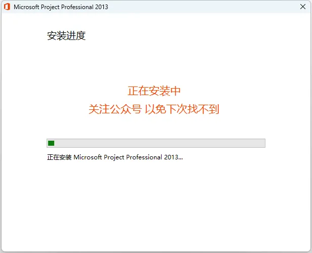
Task: Click the '关注公众号 以免下次找不到' text
Action: click(154, 109)
